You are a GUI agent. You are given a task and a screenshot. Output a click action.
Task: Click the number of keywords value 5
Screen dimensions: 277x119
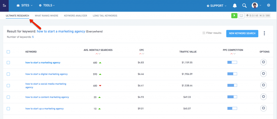(33, 37)
